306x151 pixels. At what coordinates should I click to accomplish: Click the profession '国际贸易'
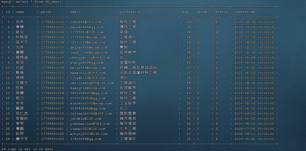pos(128,113)
